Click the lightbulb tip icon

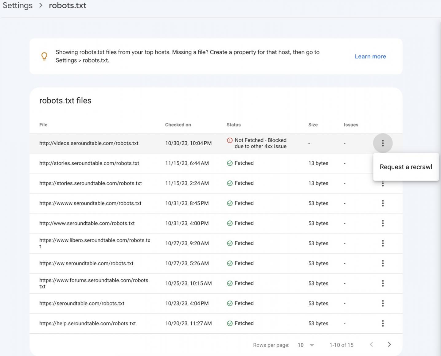click(x=44, y=56)
